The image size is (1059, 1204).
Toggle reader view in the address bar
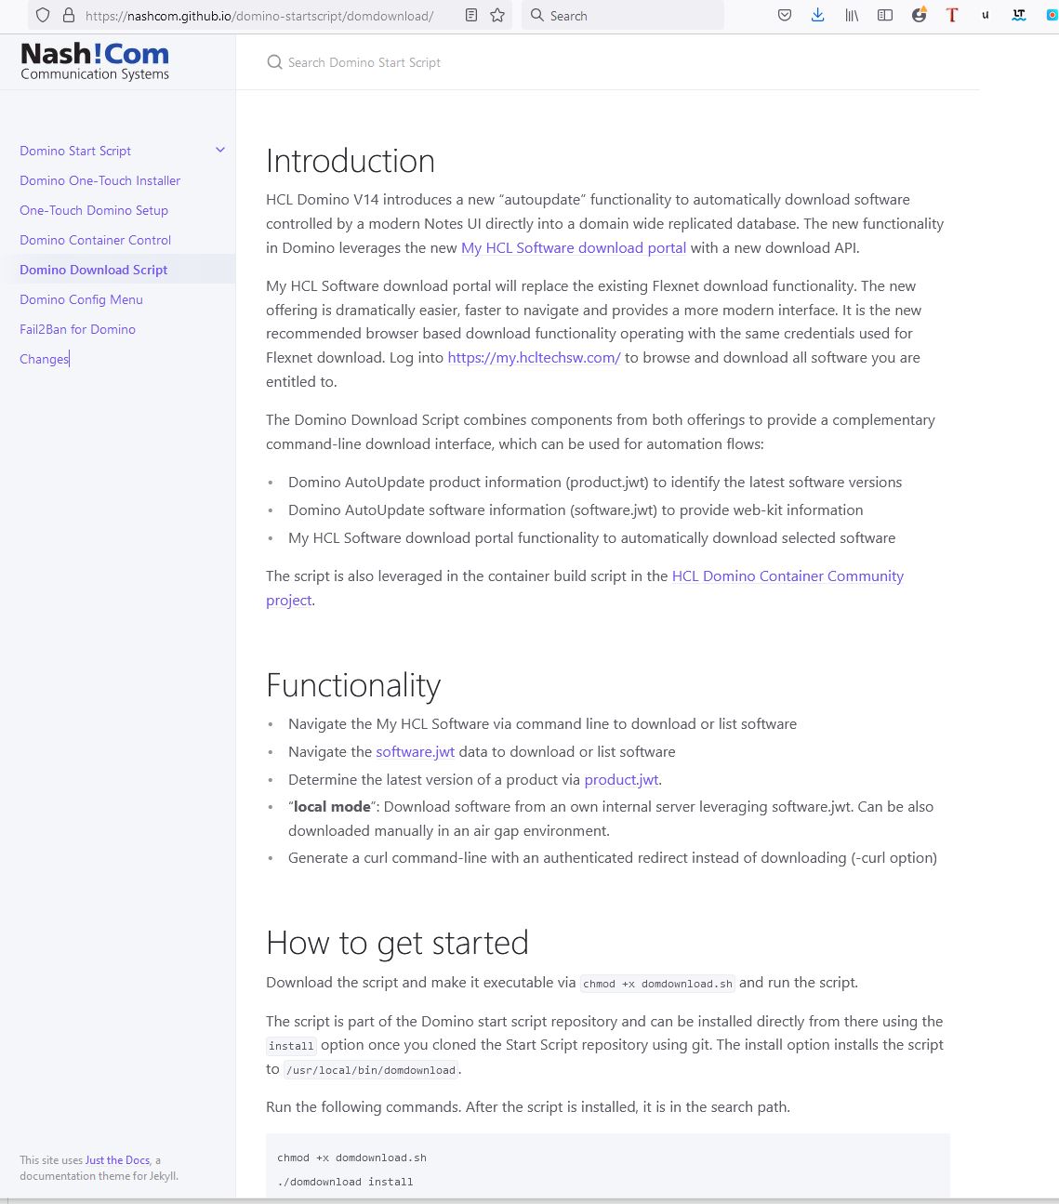click(x=471, y=16)
